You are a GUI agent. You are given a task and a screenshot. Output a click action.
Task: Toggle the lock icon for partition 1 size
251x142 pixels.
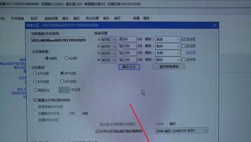pos(121,39)
